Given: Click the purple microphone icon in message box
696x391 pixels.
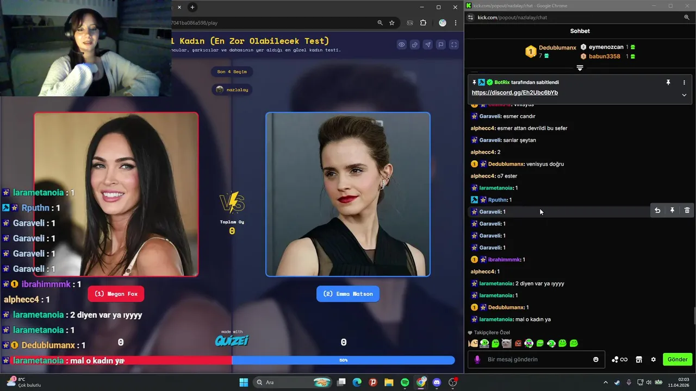Looking at the screenshot, I should click(477, 360).
